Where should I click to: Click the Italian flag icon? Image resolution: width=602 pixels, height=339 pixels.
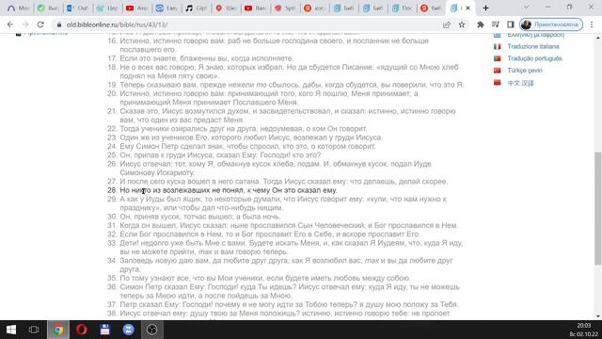click(498, 46)
